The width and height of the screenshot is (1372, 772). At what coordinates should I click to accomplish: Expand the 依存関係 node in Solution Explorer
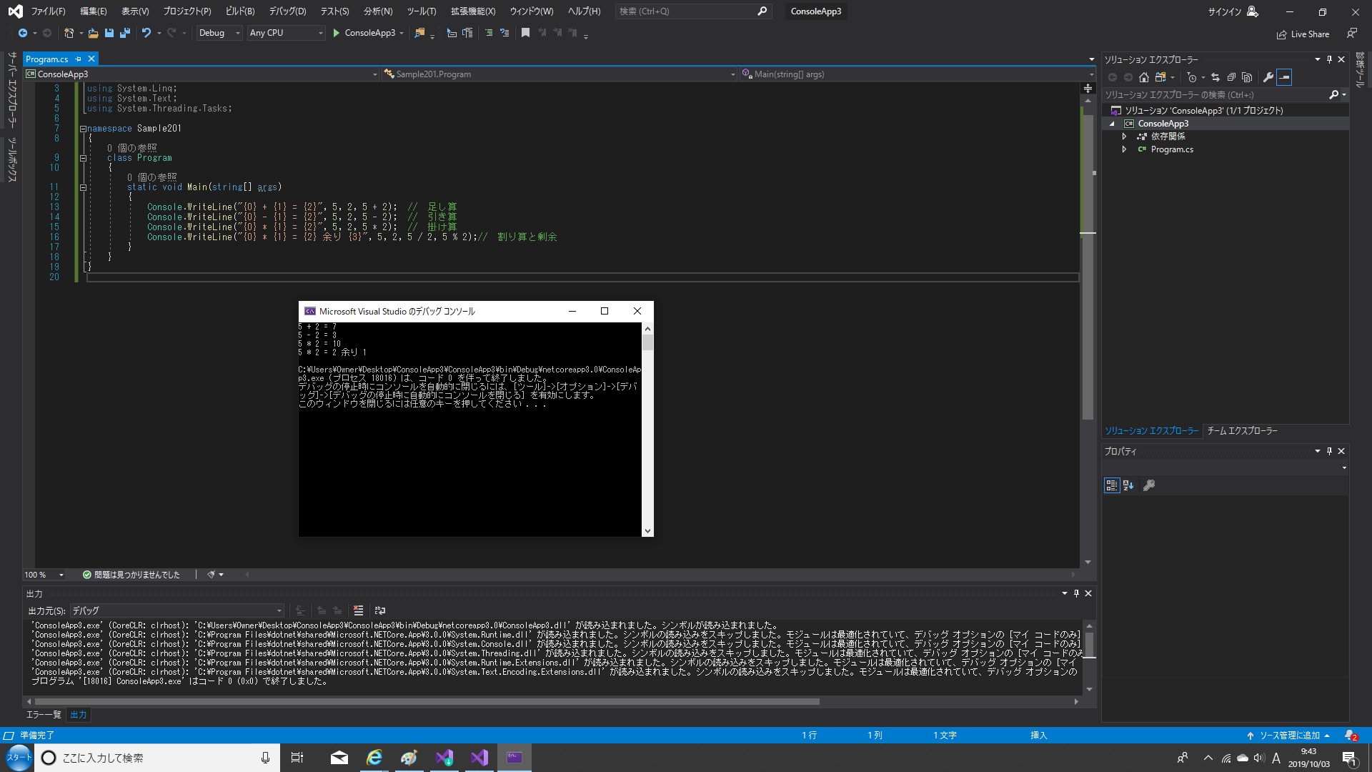click(1124, 137)
